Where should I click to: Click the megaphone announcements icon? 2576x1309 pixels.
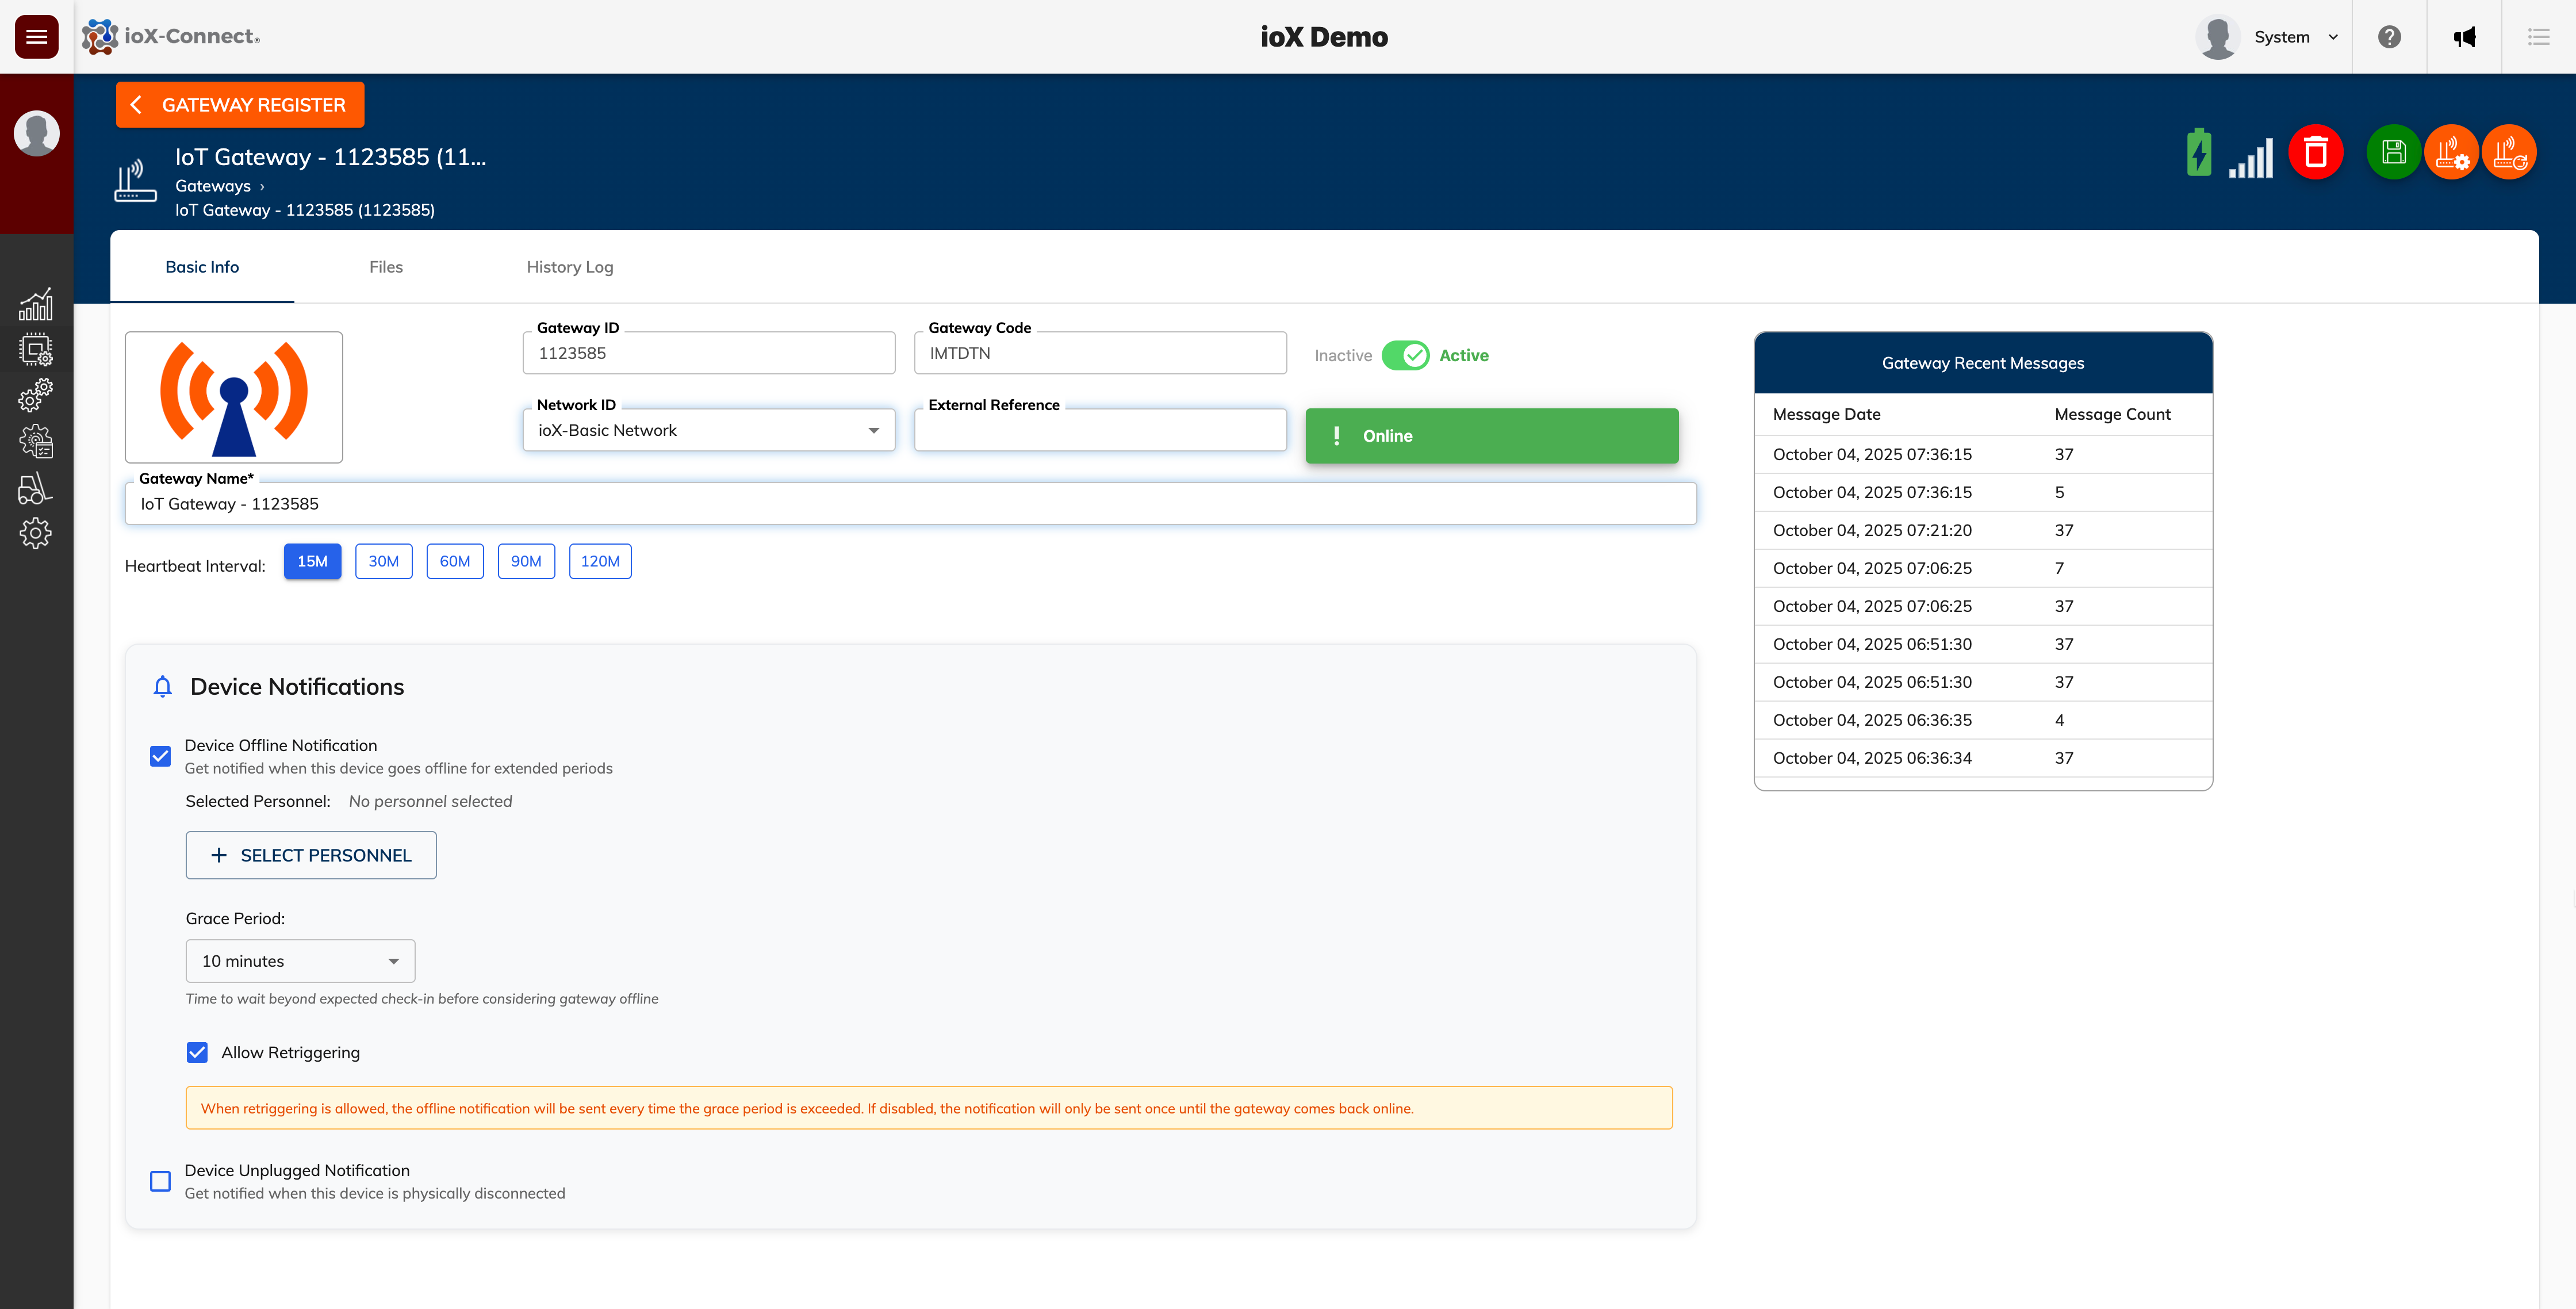(x=2464, y=37)
